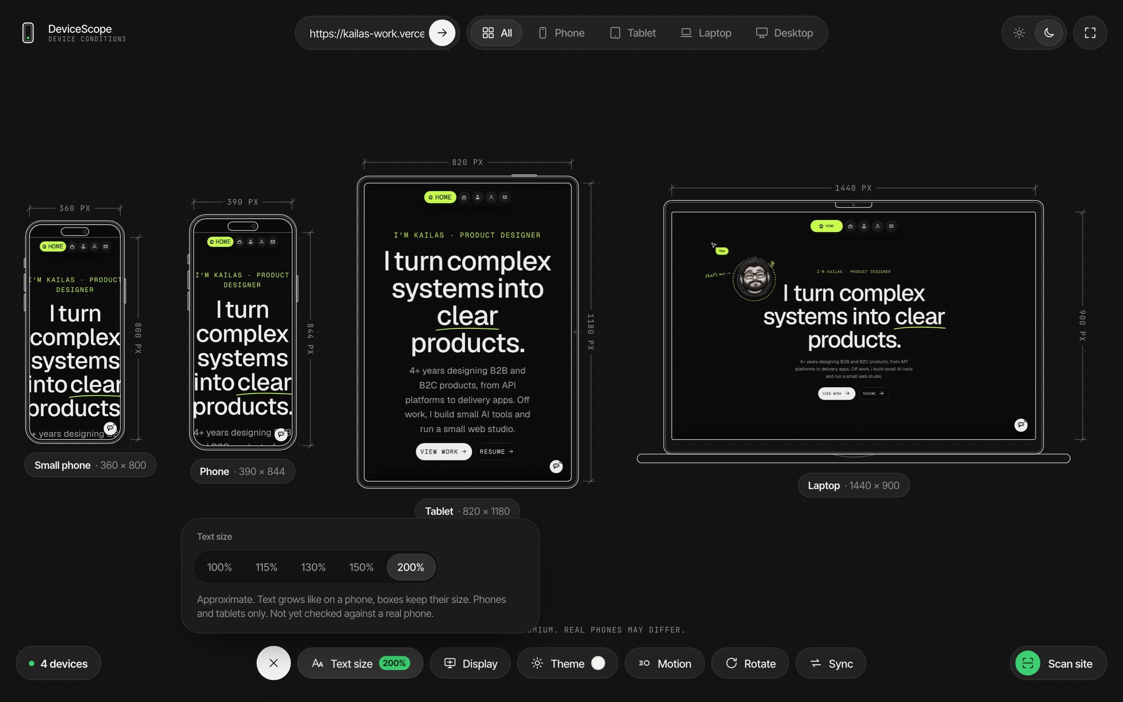Click the Rotate button

pos(750,663)
